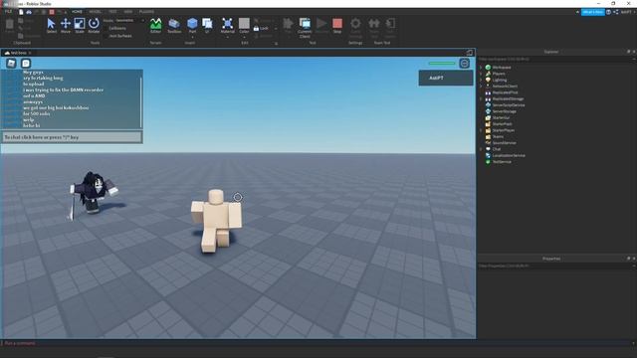Activate the Scale tool
The image size is (637, 358).
click(80, 26)
